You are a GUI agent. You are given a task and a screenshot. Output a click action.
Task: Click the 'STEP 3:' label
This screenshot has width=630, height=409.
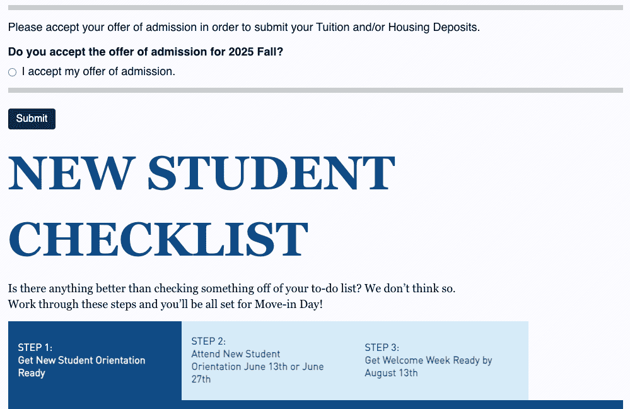coord(382,347)
